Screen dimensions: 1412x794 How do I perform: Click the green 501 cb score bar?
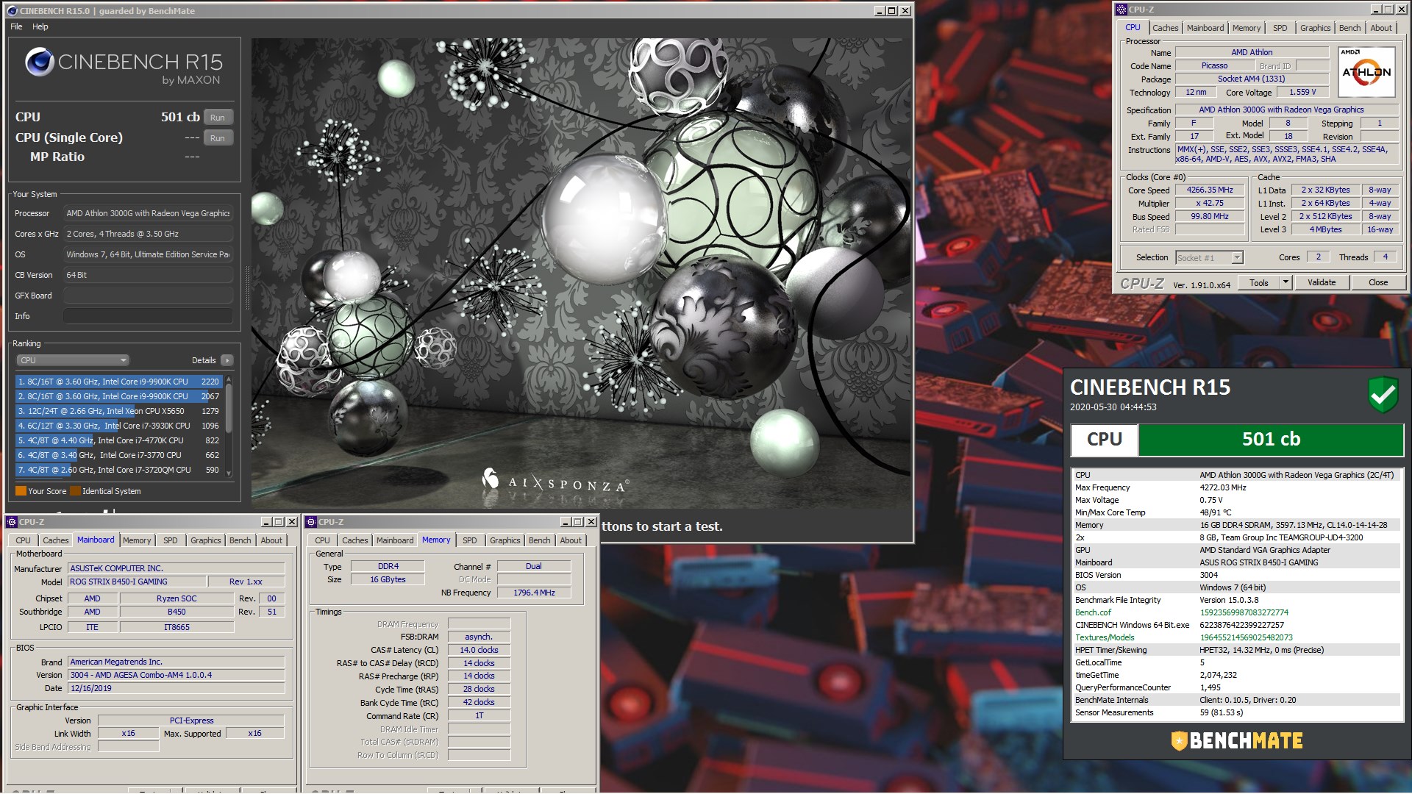(1271, 440)
